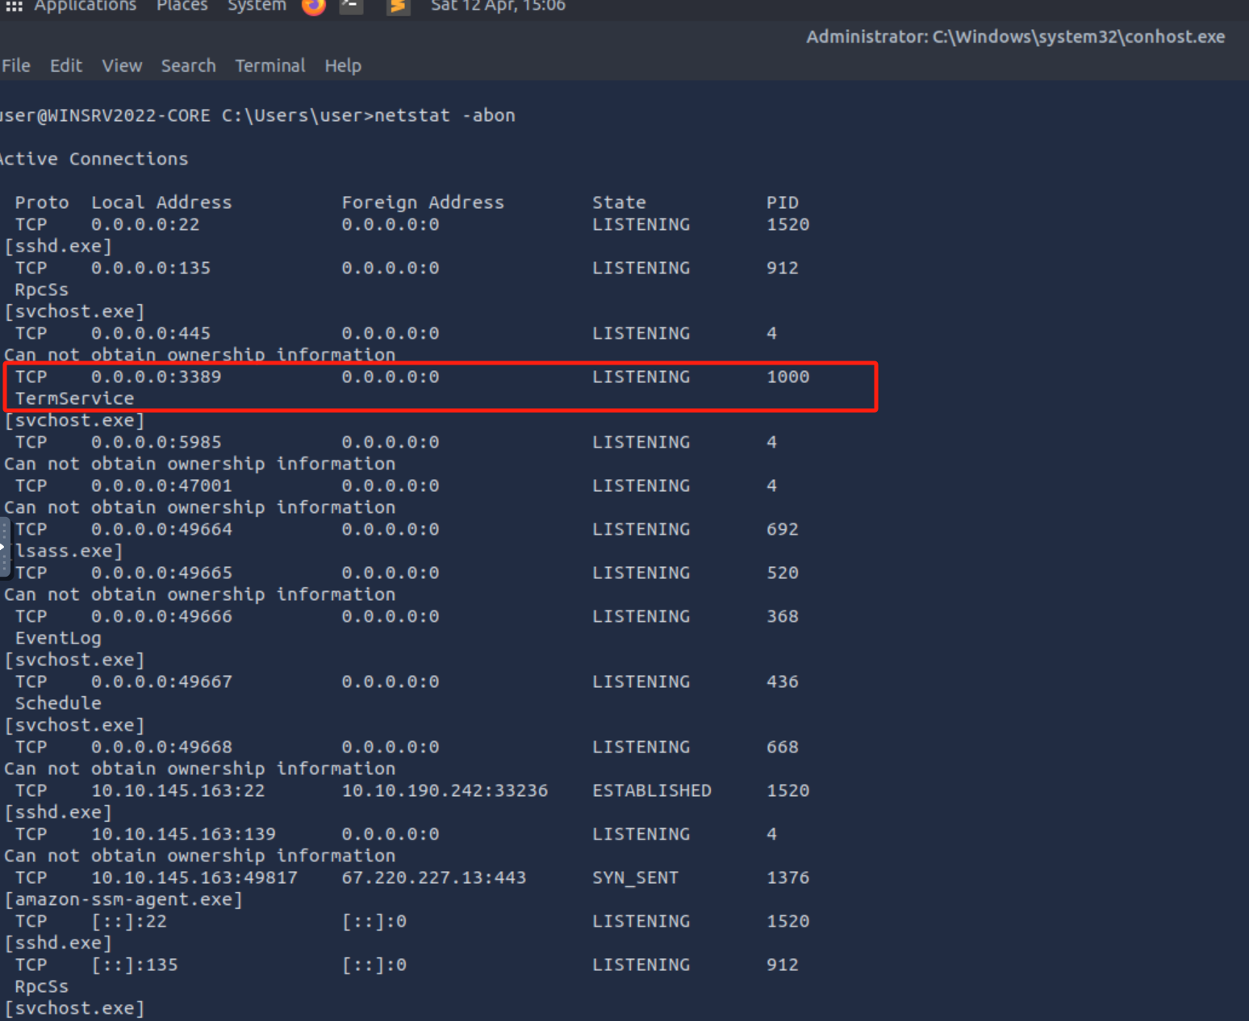Screen dimensions: 1249x1021
Task: Click local address '0.0.0.0:49664'
Action: tap(161, 529)
